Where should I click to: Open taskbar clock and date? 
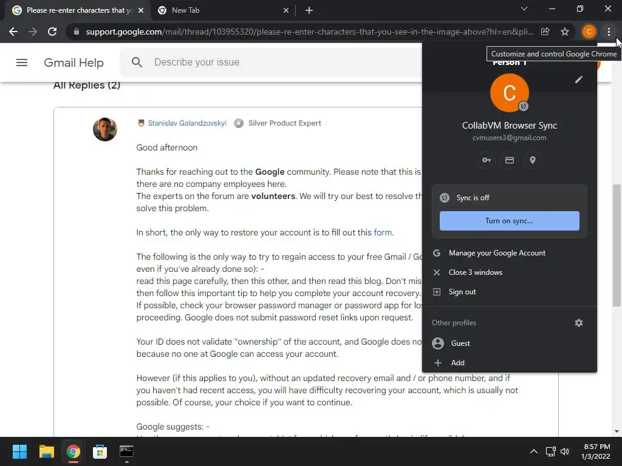(x=596, y=451)
